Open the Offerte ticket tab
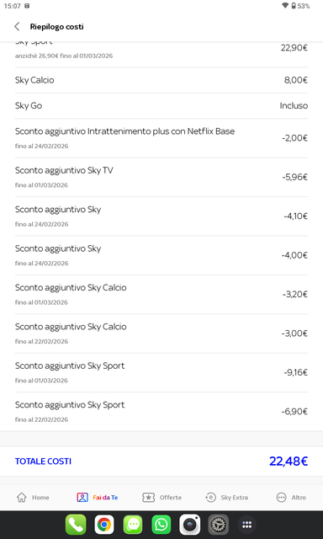The image size is (323, 539). [x=161, y=497]
